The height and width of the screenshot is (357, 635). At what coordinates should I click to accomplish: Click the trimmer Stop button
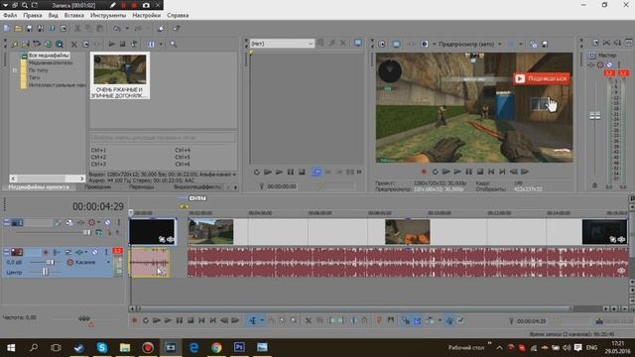click(302, 172)
